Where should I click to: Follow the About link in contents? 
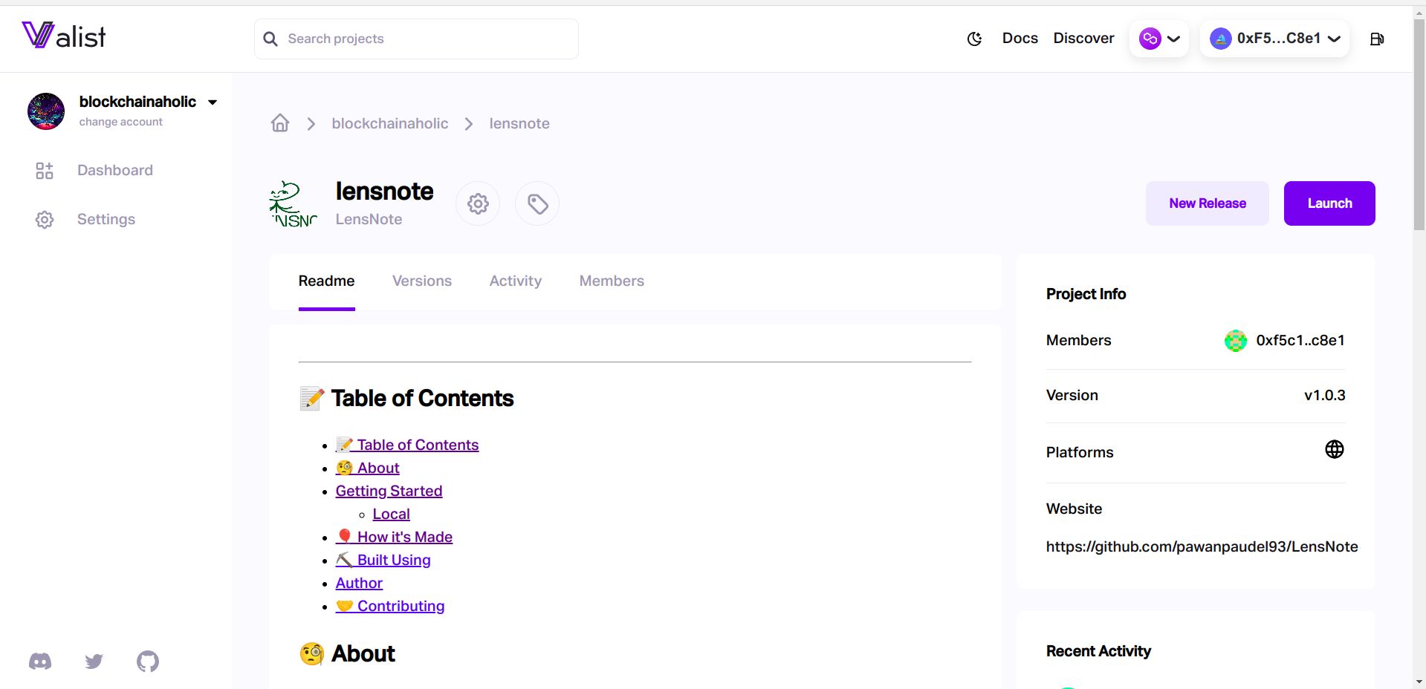[368, 468]
